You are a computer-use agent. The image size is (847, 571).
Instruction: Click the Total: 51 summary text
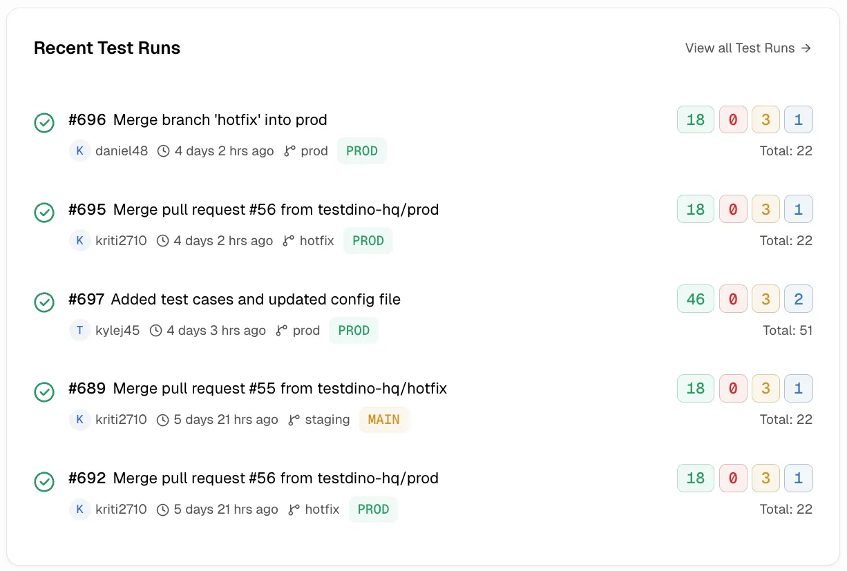pyautogui.click(x=787, y=330)
